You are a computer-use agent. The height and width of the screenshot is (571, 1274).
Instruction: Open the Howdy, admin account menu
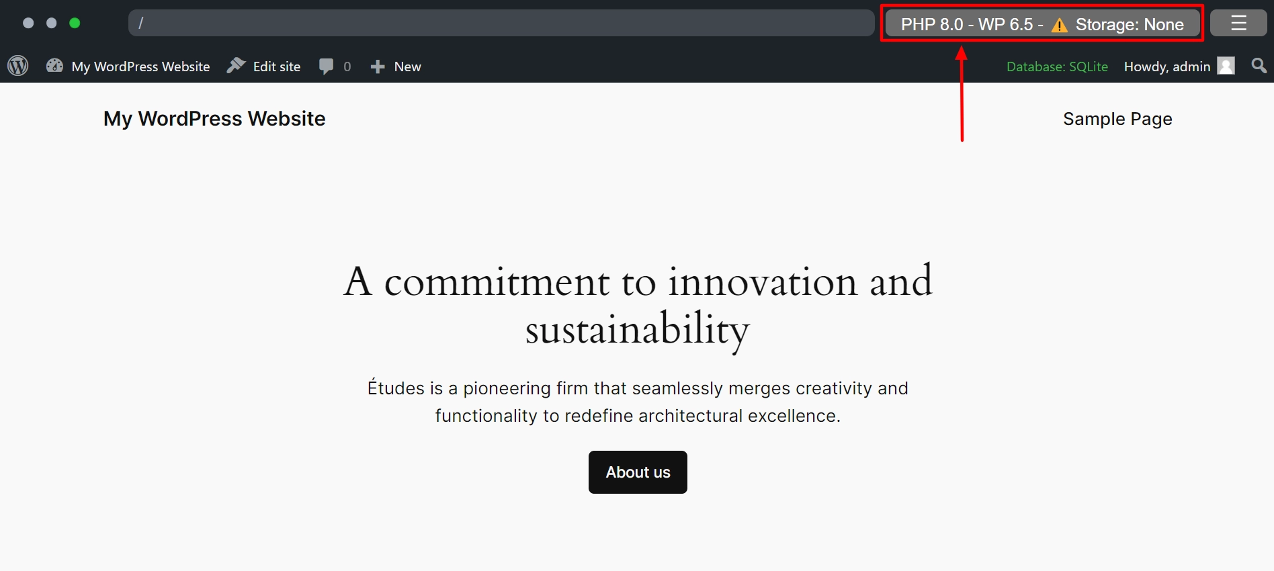pos(1179,67)
